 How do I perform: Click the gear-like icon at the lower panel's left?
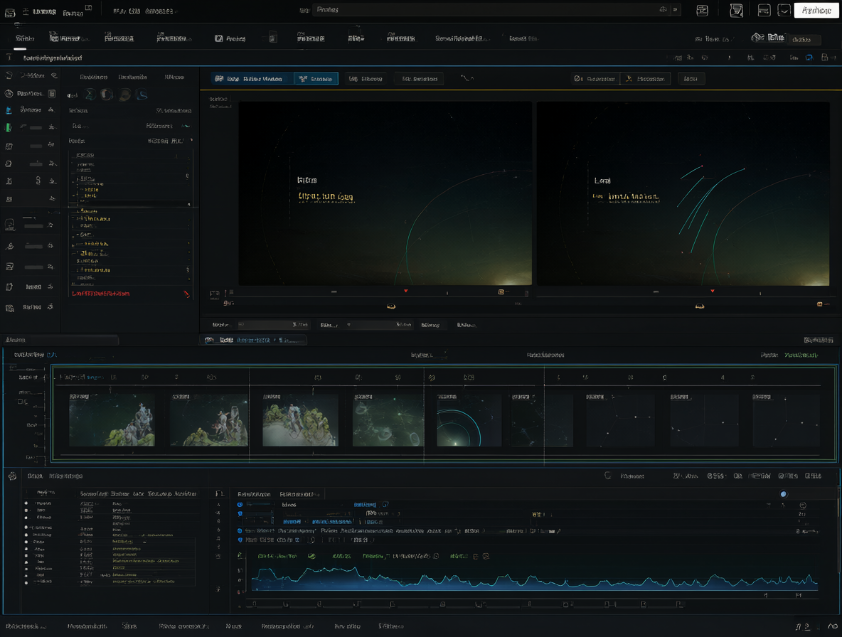tap(12, 476)
